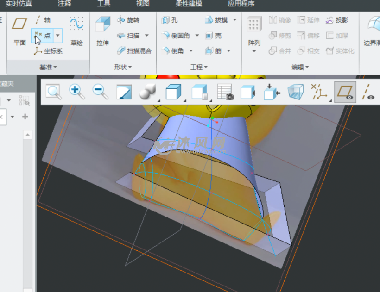Open the 工具 ribbon tab

[104, 4]
